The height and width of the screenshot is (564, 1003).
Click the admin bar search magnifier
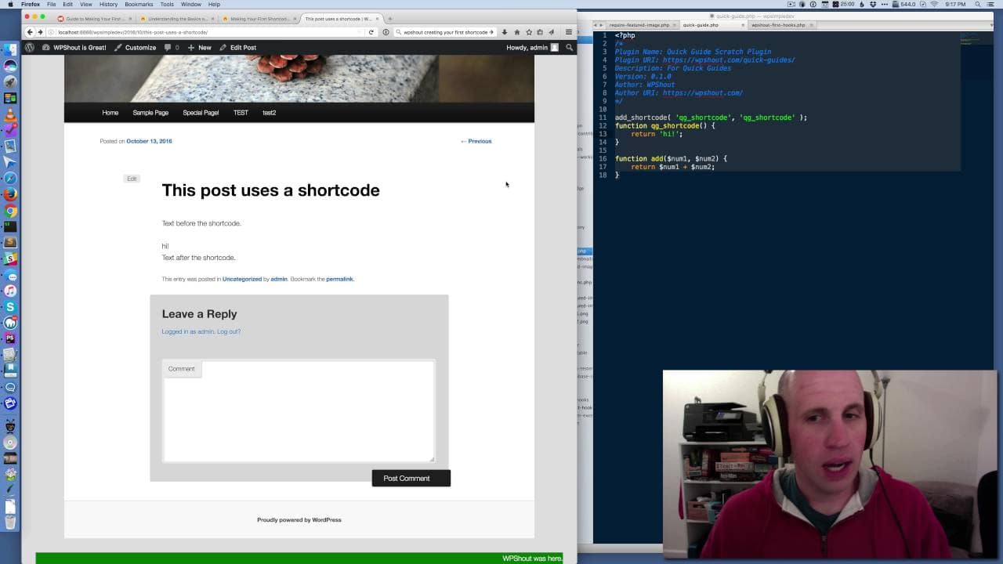[569, 48]
